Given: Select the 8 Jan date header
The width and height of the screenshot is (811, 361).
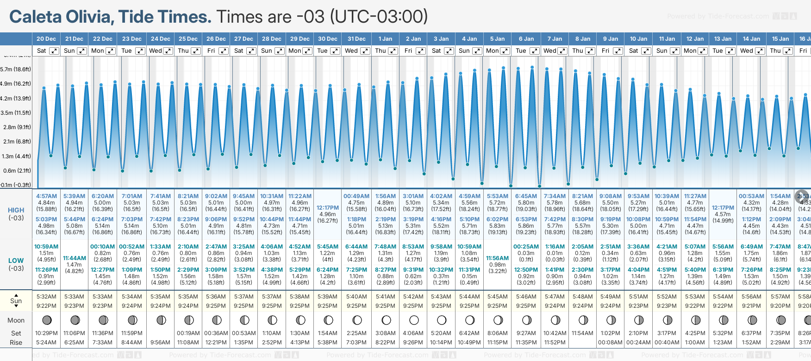Looking at the screenshot, I should 582,39.
